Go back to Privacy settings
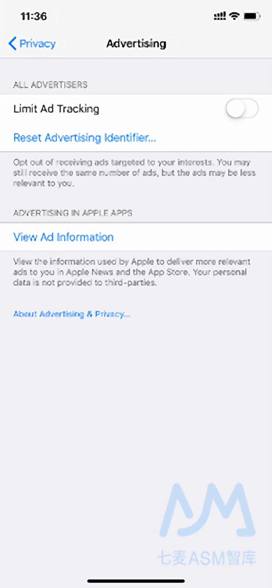This screenshot has width=272, height=588. coord(32,43)
